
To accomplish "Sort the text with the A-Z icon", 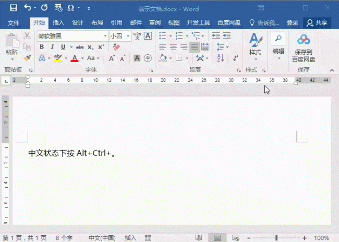I will click(220, 58).
